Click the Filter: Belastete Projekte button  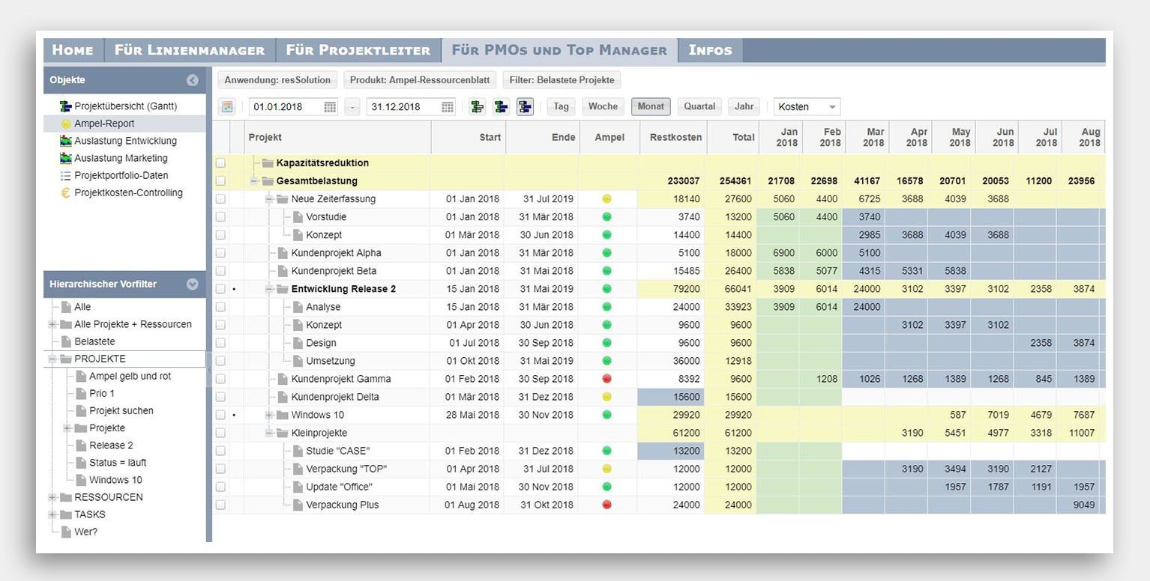[x=562, y=80]
